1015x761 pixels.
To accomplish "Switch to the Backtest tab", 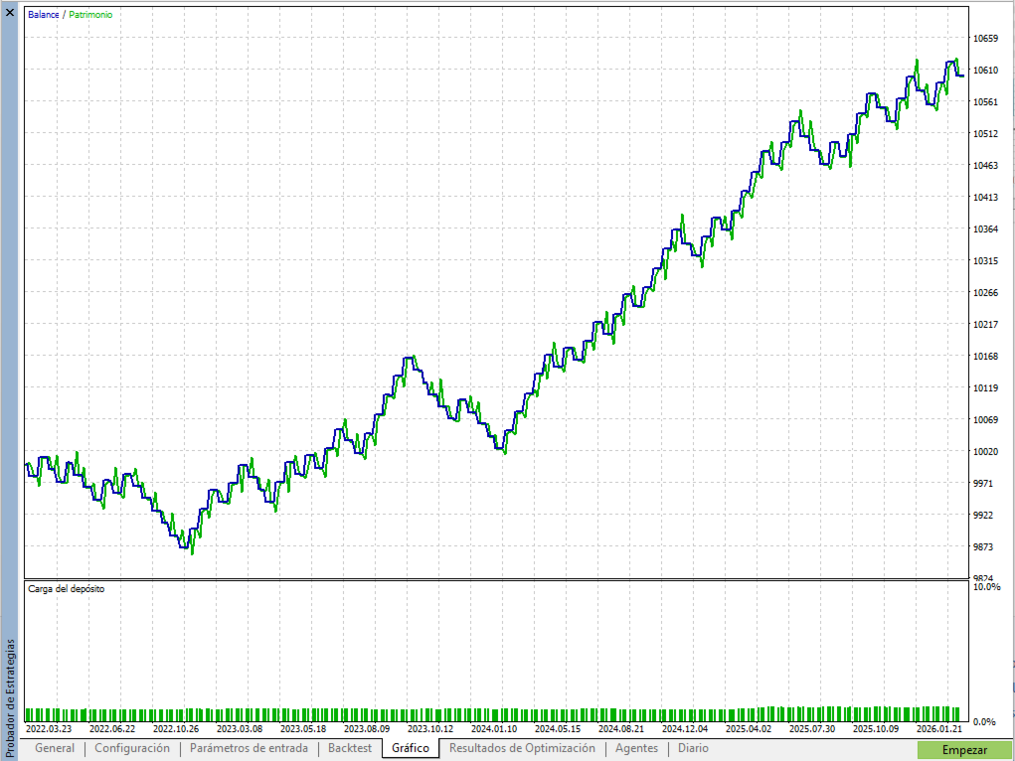I will (x=350, y=748).
